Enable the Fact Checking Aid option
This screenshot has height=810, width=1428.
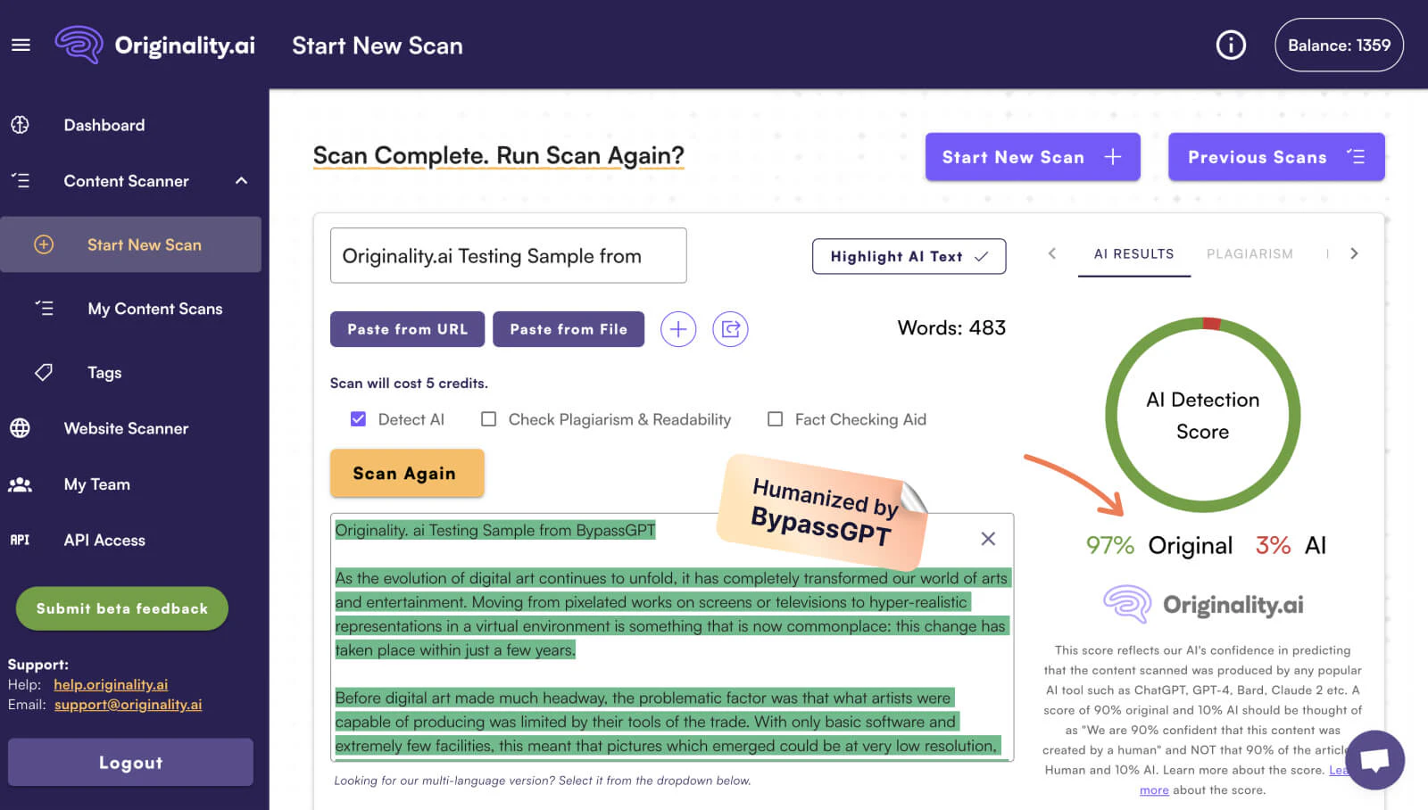pyautogui.click(x=775, y=418)
